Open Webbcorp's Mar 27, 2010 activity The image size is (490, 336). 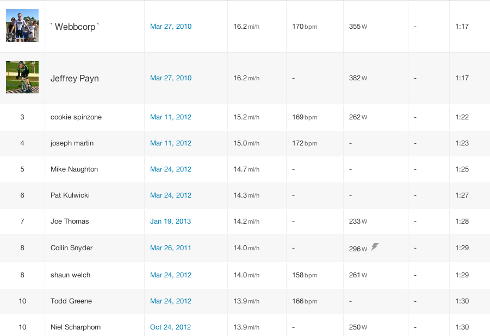171,27
